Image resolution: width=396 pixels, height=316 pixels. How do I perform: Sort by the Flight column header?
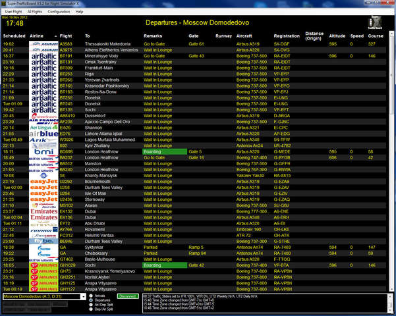66,36
